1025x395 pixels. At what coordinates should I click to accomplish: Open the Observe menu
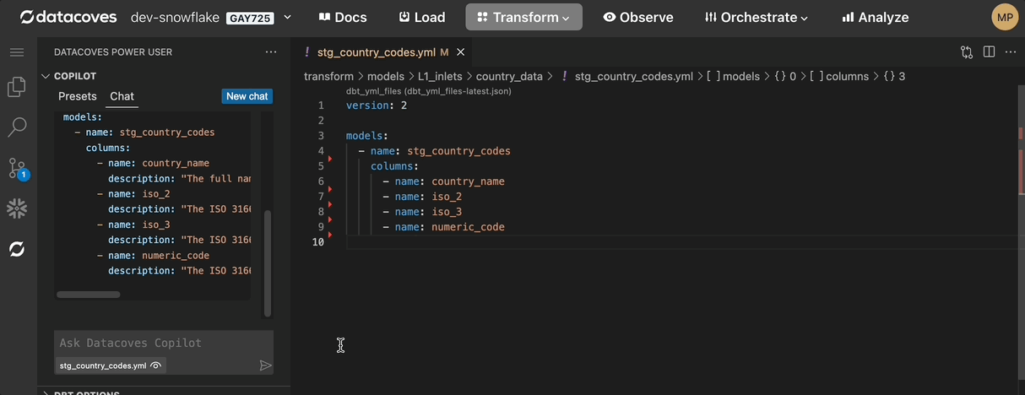click(x=638, y=17)
